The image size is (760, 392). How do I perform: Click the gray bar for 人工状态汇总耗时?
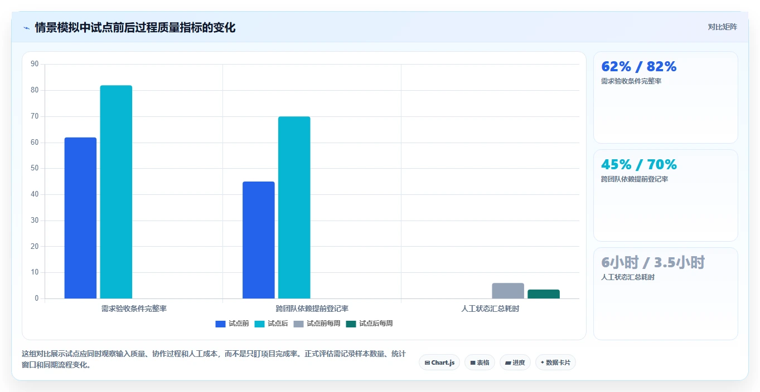[508, 291]
